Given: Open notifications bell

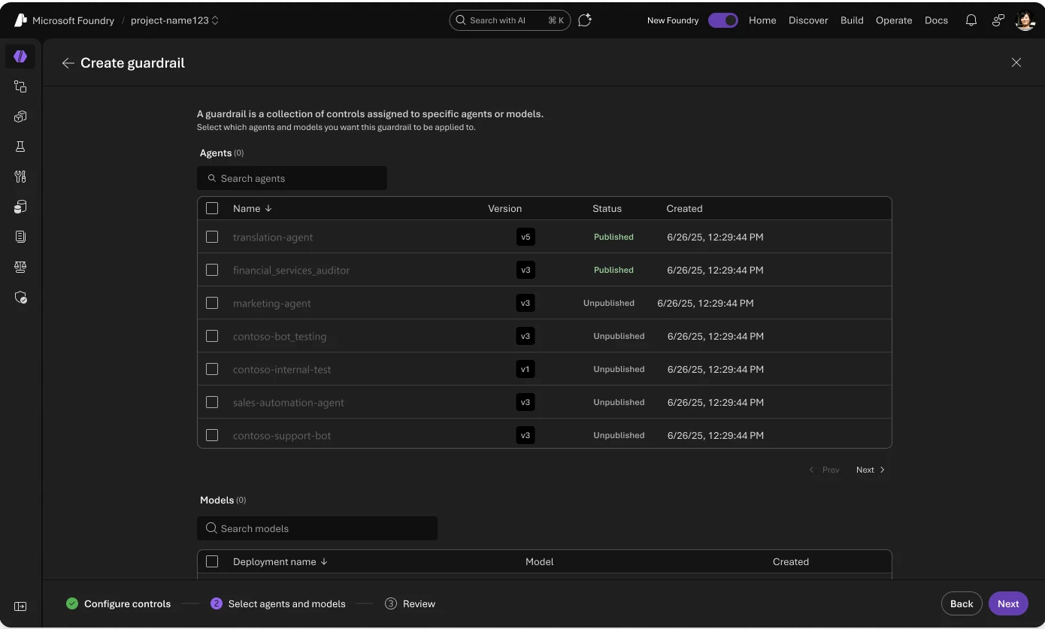Looking at the screenshot, I should tap(971, 20).
